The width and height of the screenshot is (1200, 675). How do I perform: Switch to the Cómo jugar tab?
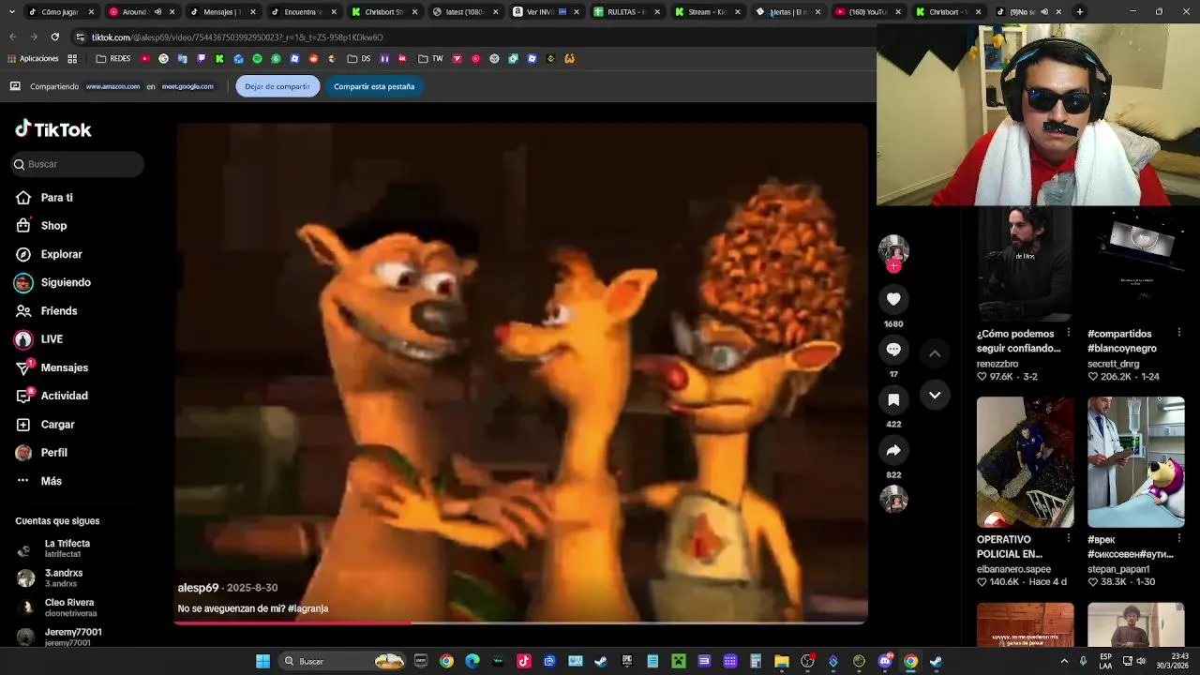point(61,12)
